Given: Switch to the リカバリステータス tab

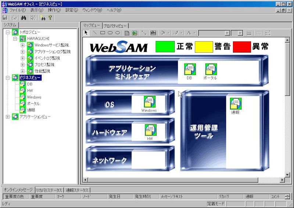Looking at the screenshot, I should (49, 190).
